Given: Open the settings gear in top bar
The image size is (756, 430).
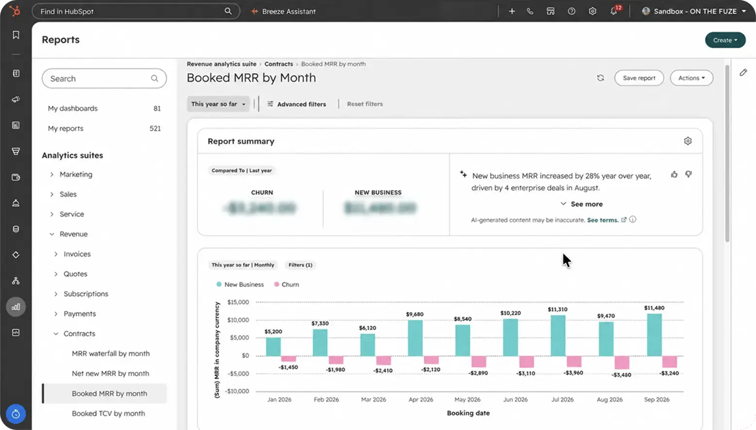Looking at the screenshot, I should point(592,11).
